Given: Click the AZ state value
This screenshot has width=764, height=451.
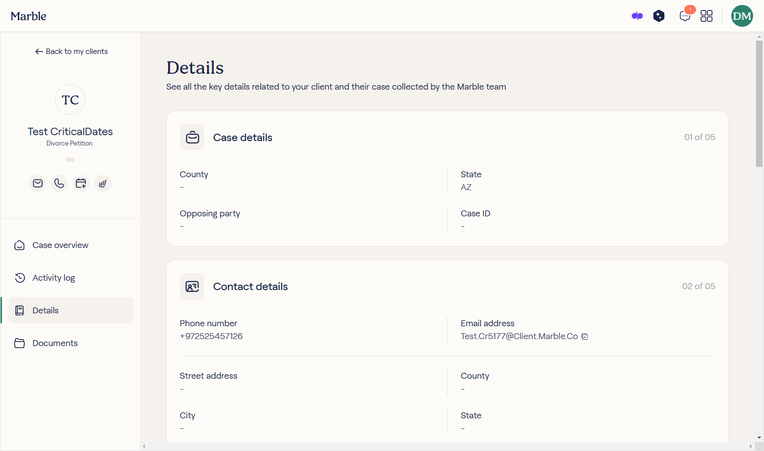Looking at the screenshot, I should (x=466, y=188).
